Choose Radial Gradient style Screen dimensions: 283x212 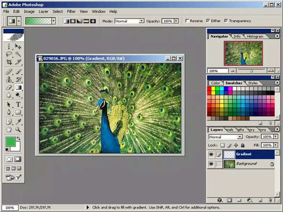click(x=73, y=21)
